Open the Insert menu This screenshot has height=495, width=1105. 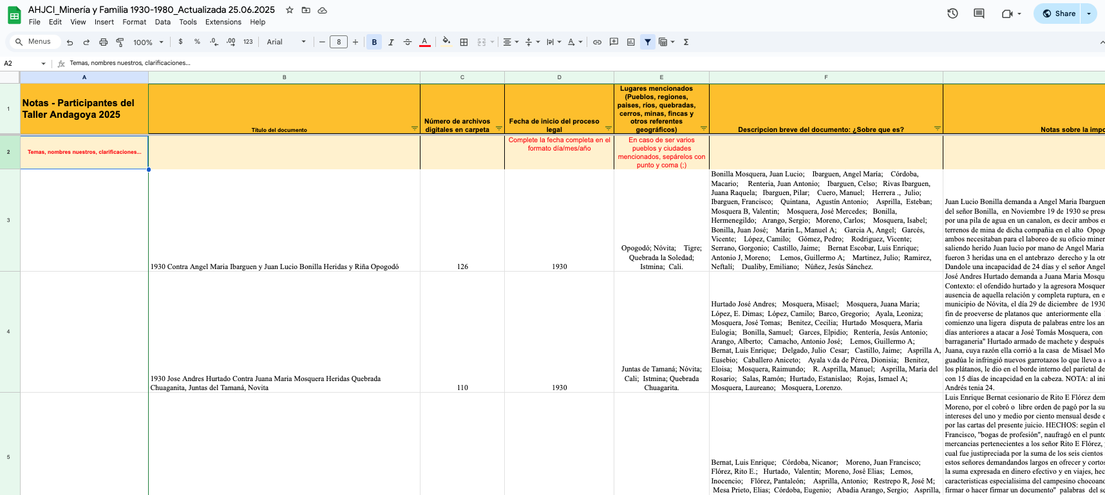pyautogui.click(x=104, y=22)
